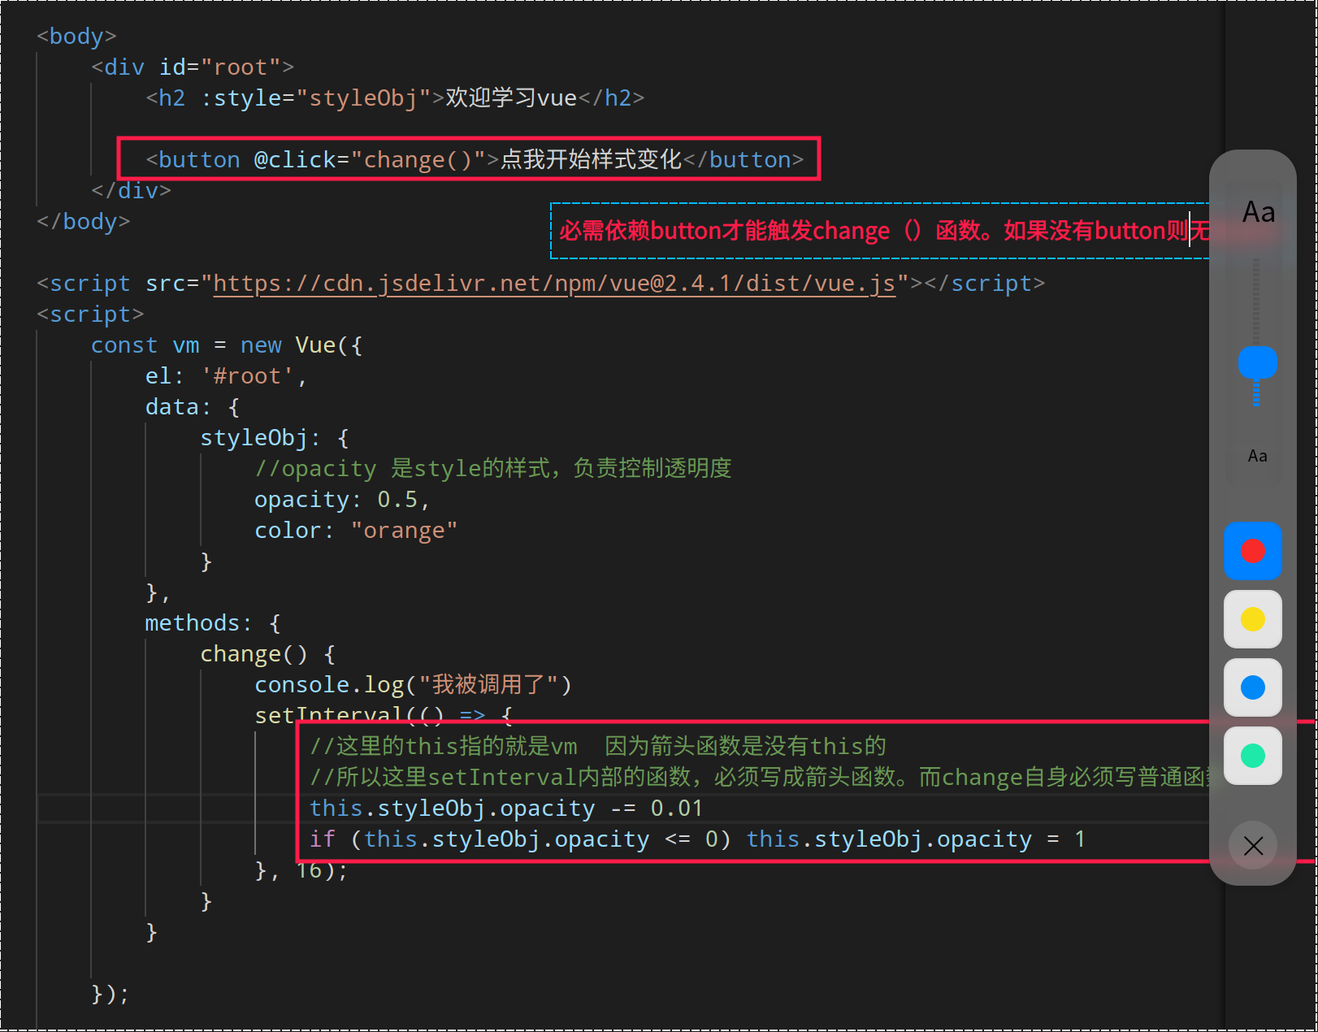Click the line 'const vm = new Vue({'
This screenshot has width=1318, height=1032.
coord(227,345)
